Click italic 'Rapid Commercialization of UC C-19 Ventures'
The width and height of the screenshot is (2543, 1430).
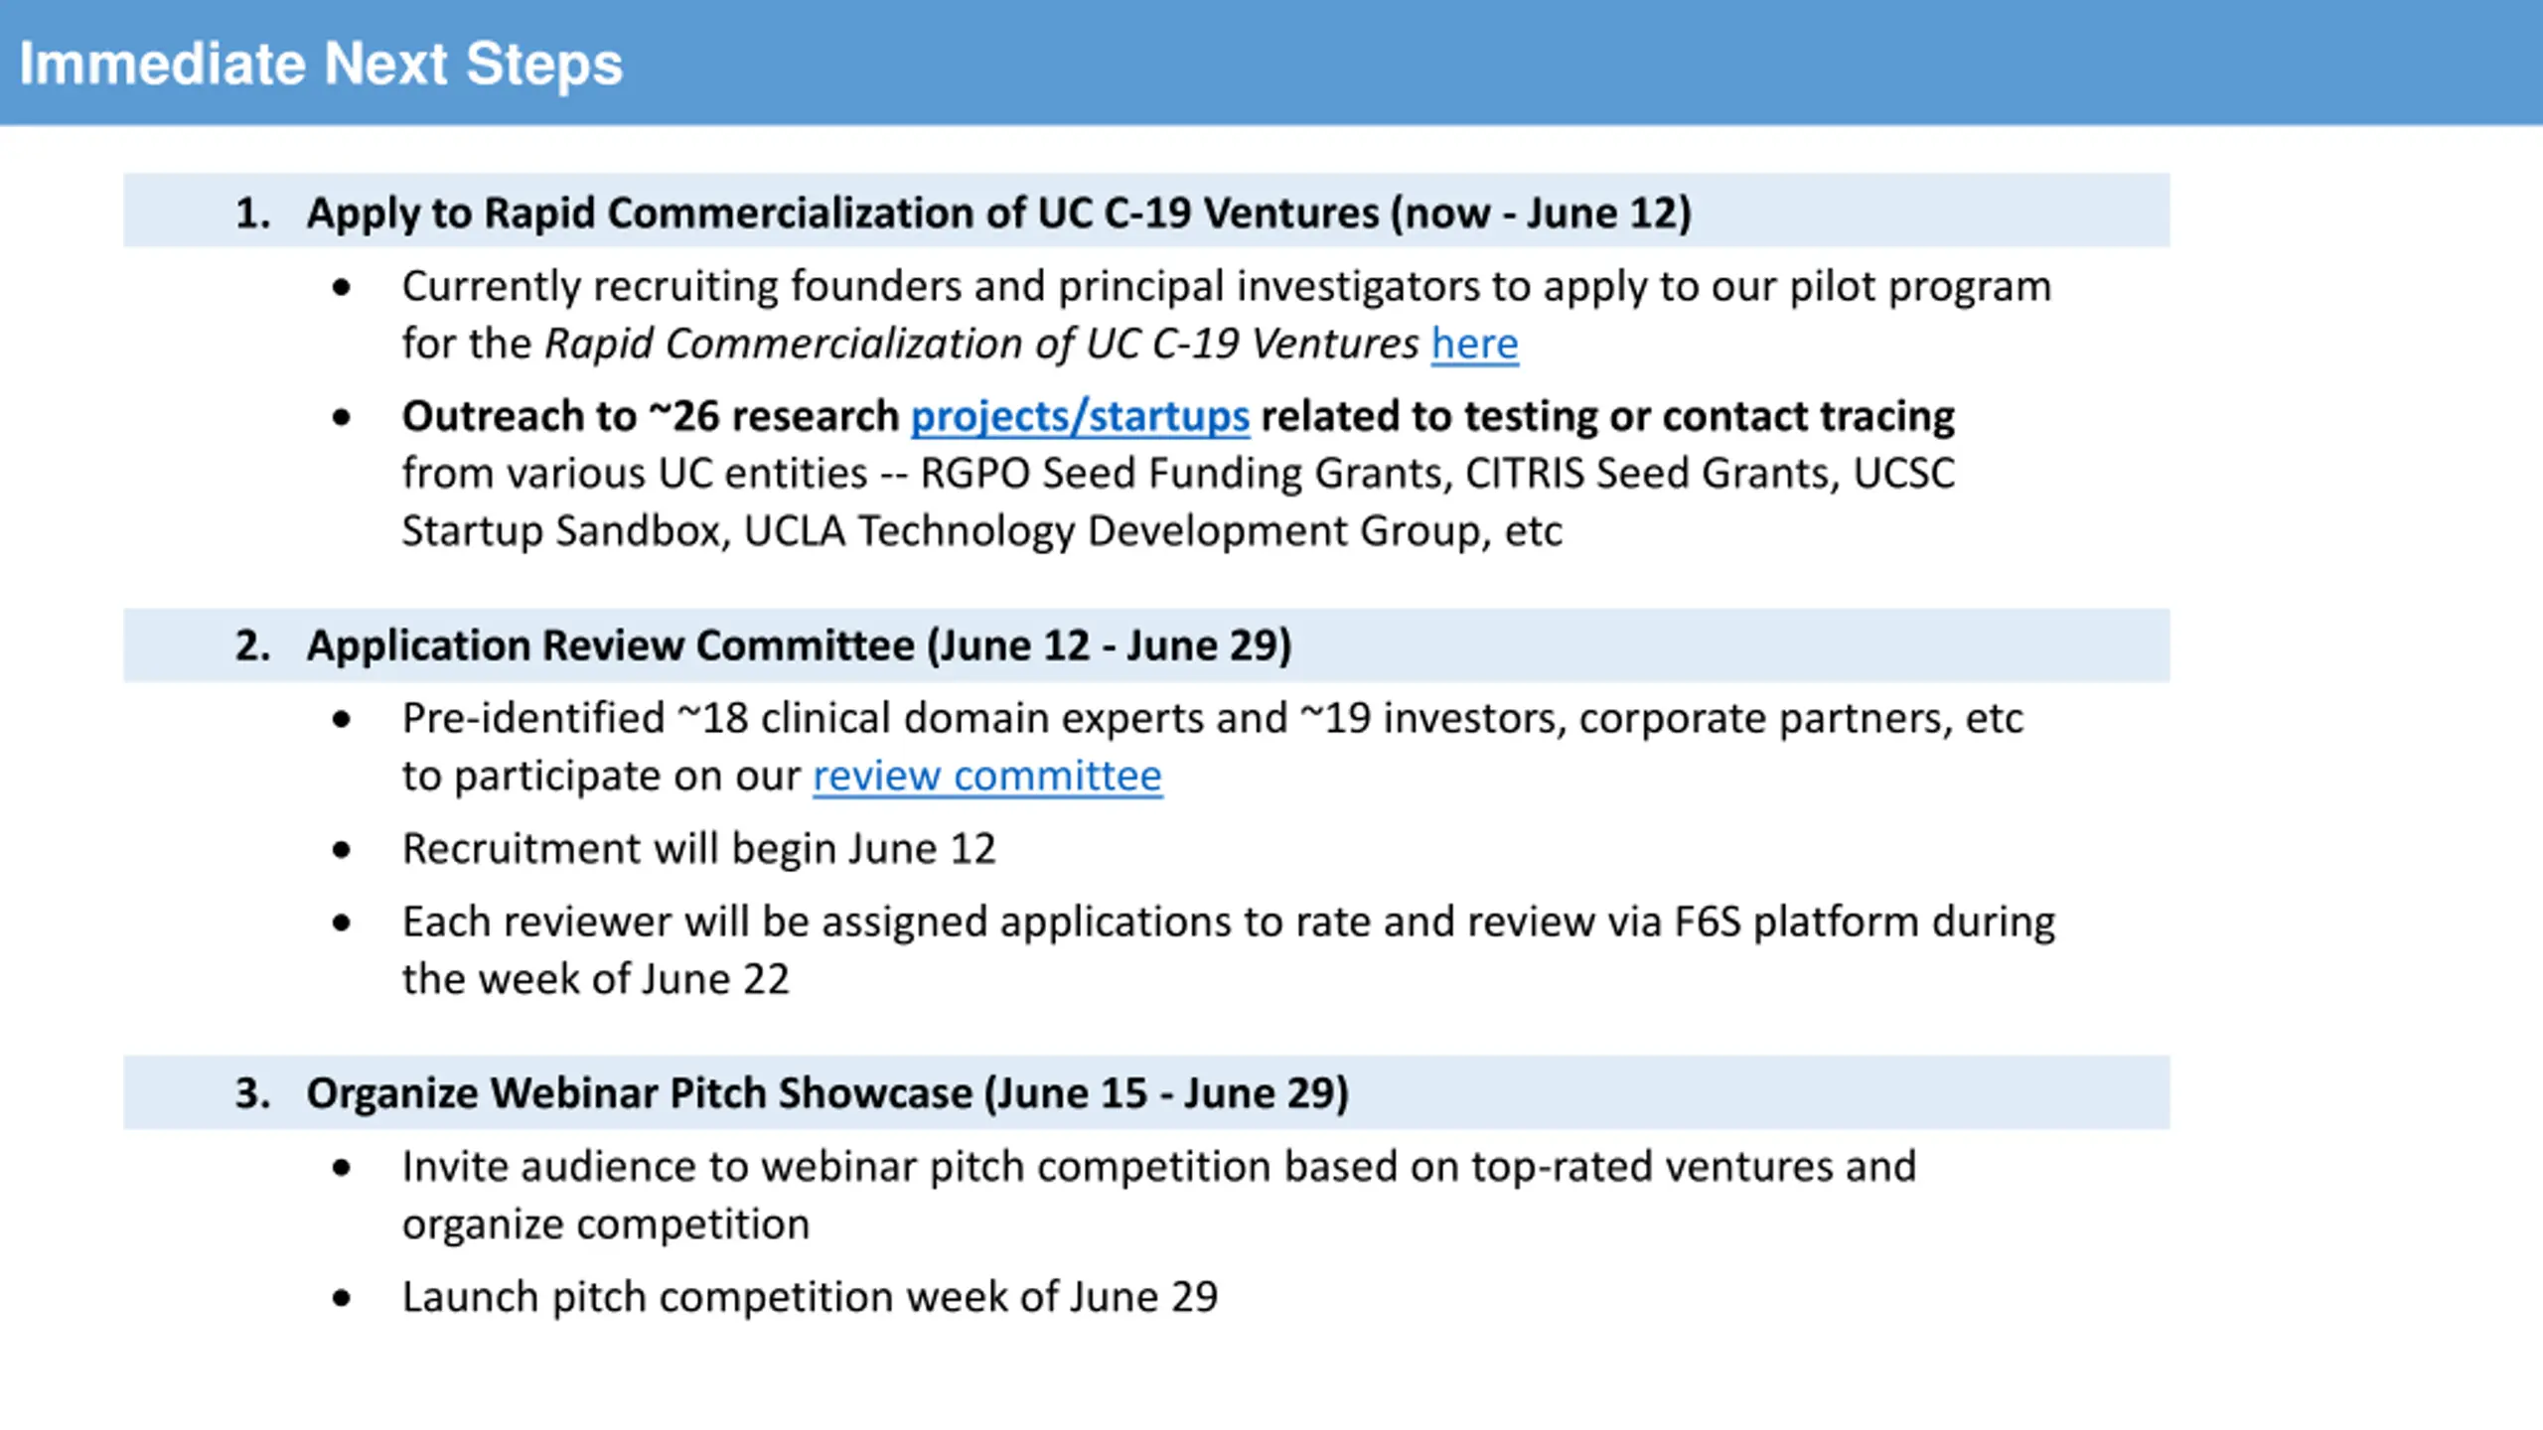[x=981, y=344]
